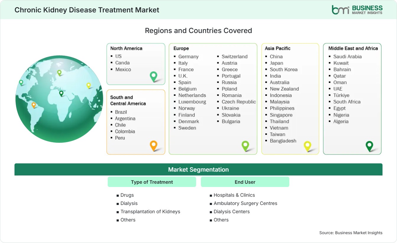Click the orange pin in South and Central America card
Viewport: 397px width, 243px height.
(x=153, y=146)
